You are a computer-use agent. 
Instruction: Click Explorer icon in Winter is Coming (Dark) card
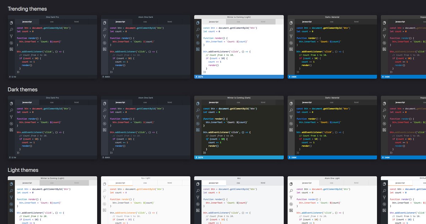198,103
